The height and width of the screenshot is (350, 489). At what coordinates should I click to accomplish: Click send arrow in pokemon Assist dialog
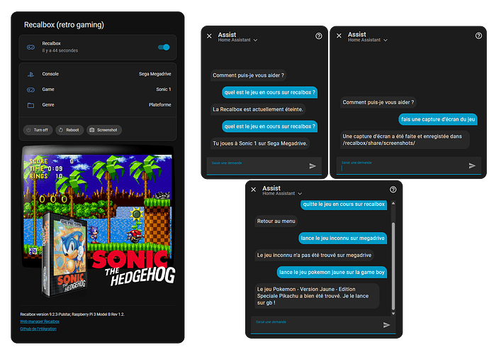[386, 325]
